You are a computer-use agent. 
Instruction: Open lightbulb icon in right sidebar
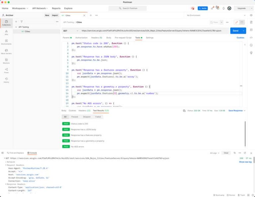click(x=251, y=53)
